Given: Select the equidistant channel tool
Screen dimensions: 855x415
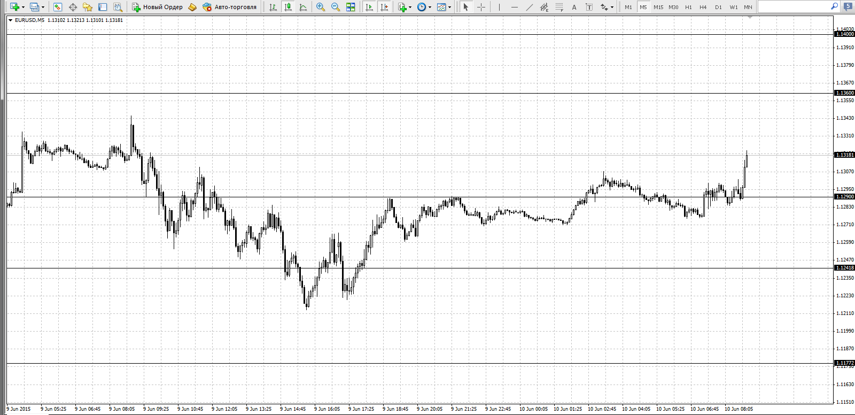Looking at the screenshot, I should [544, 7].
